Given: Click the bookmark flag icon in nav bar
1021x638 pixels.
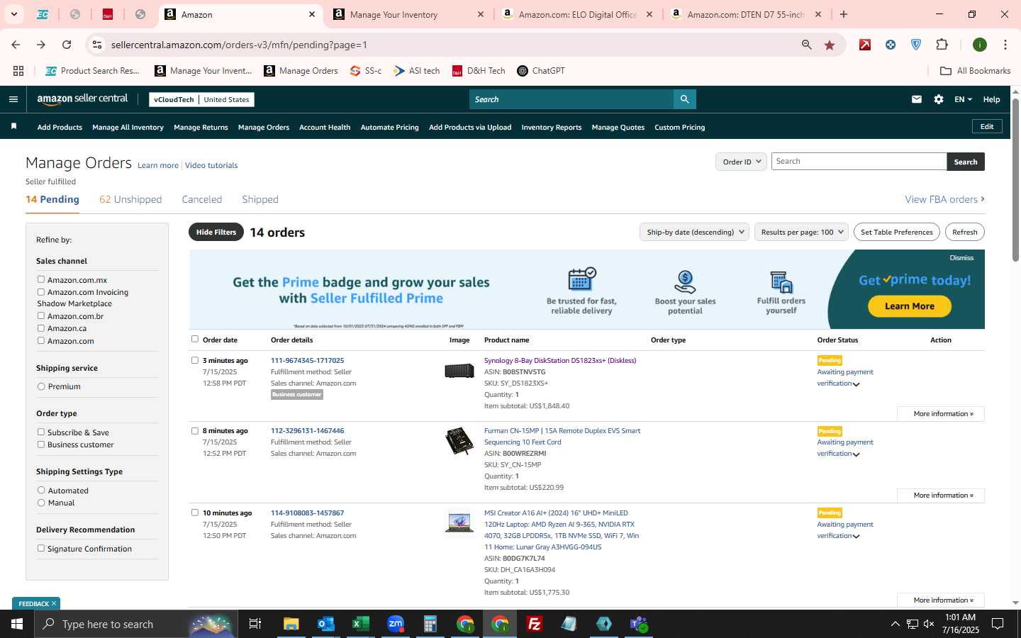Looking at the screenshot, I should point(13,127).
